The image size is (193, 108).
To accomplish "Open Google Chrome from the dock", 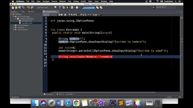I will click(76, 103).
